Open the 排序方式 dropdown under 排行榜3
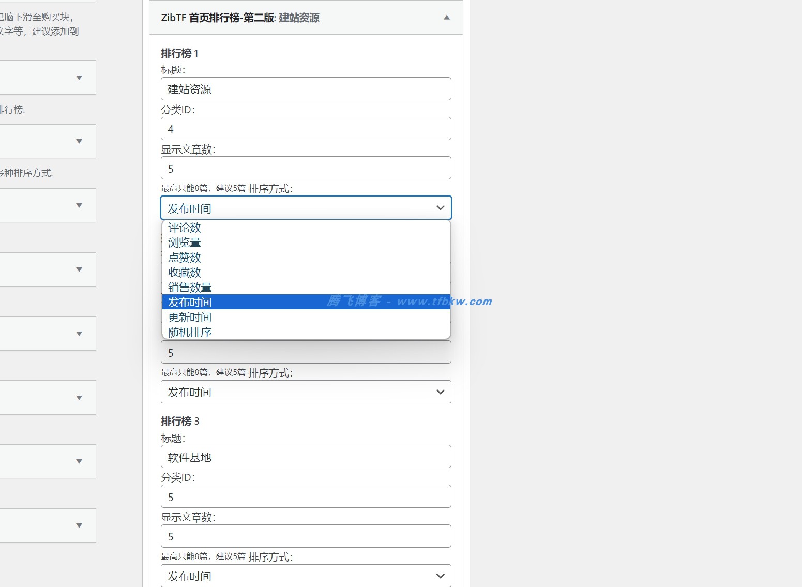Viewport: 802px width, 587px height. [x=306, y=576]
